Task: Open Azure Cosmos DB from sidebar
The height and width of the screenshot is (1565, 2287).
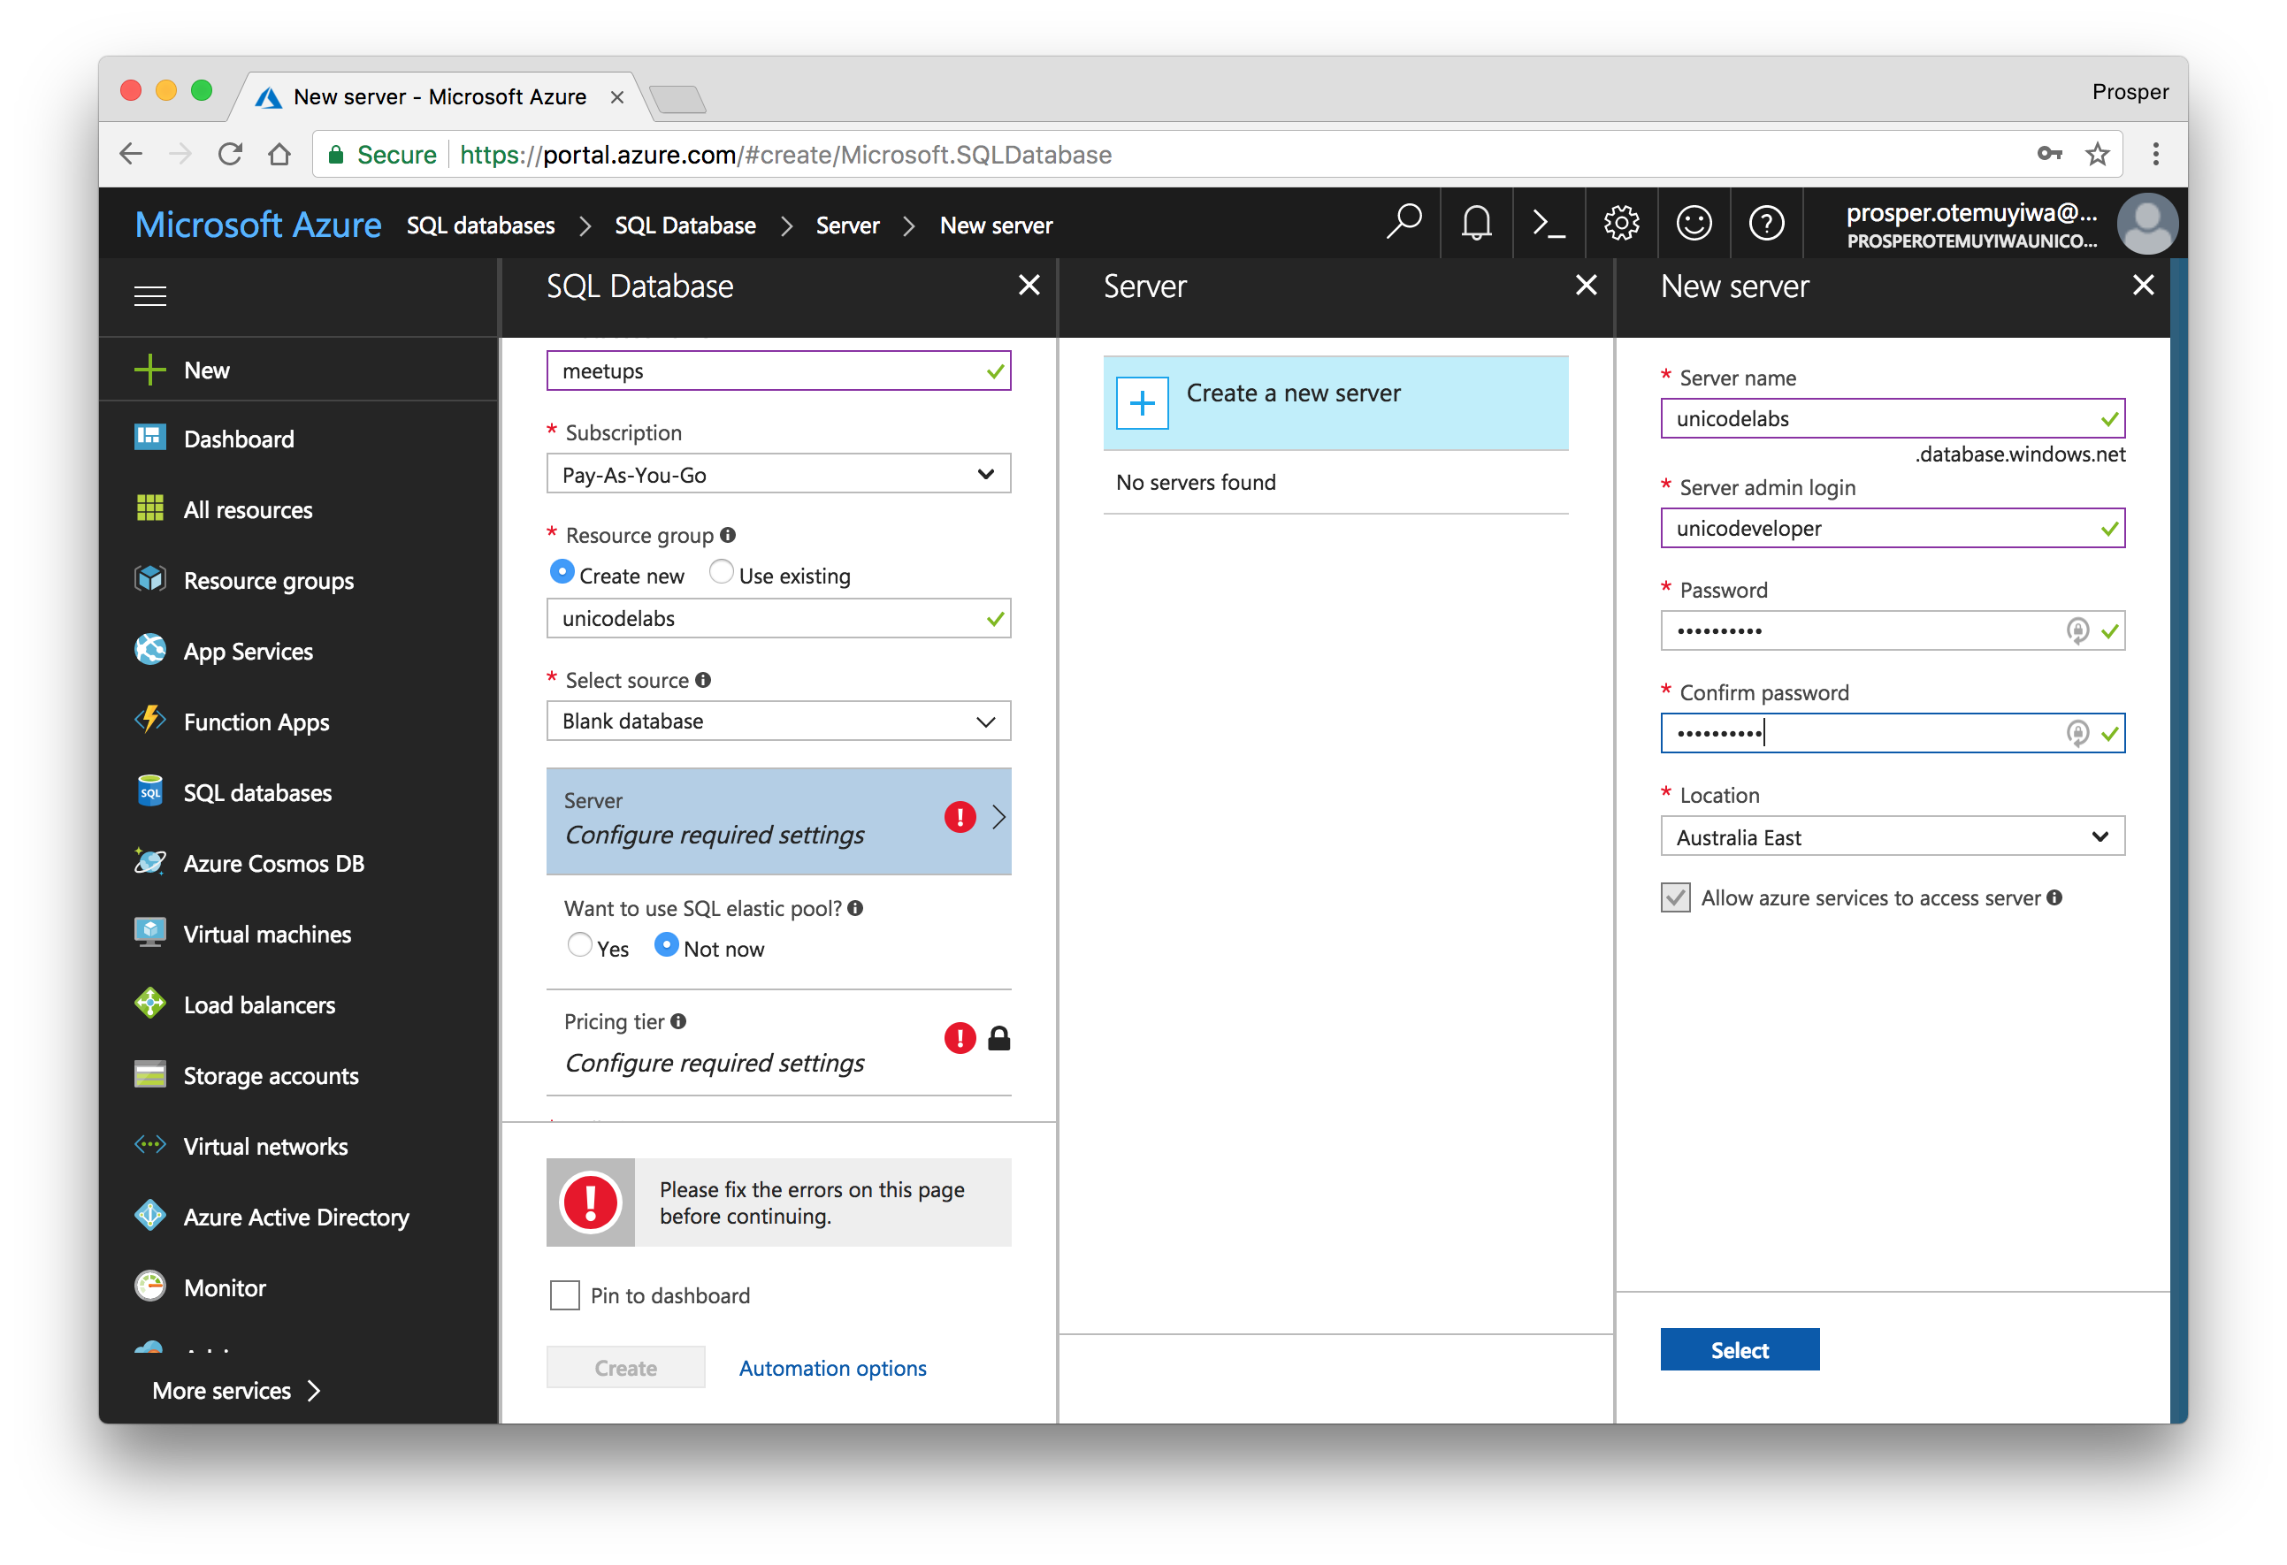Action: click(272, 864)
